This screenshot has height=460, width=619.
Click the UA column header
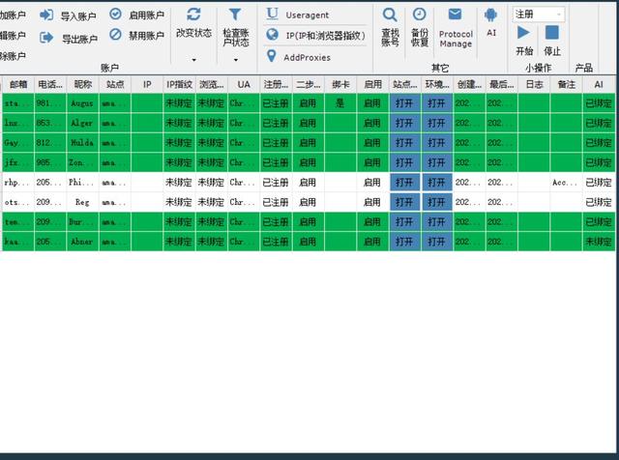244,84
